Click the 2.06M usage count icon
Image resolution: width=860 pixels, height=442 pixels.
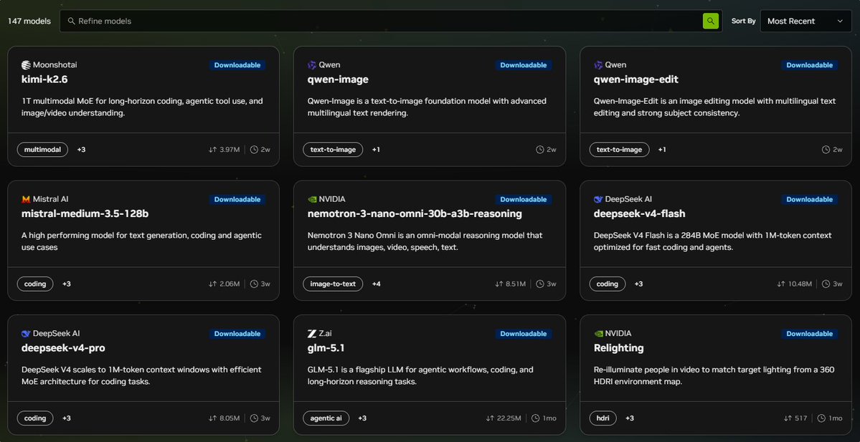pyautogui.click(x=213, y=284)
